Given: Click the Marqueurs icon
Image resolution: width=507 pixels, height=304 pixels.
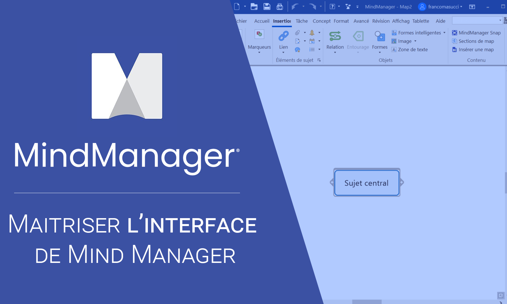Looking at the screenshot, I should tap(259, 35).
